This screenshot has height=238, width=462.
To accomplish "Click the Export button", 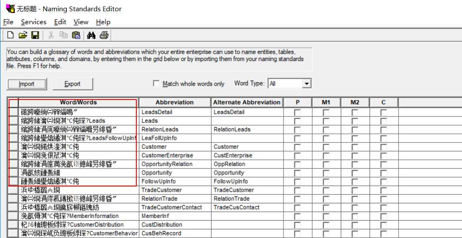I will (73, 84).
